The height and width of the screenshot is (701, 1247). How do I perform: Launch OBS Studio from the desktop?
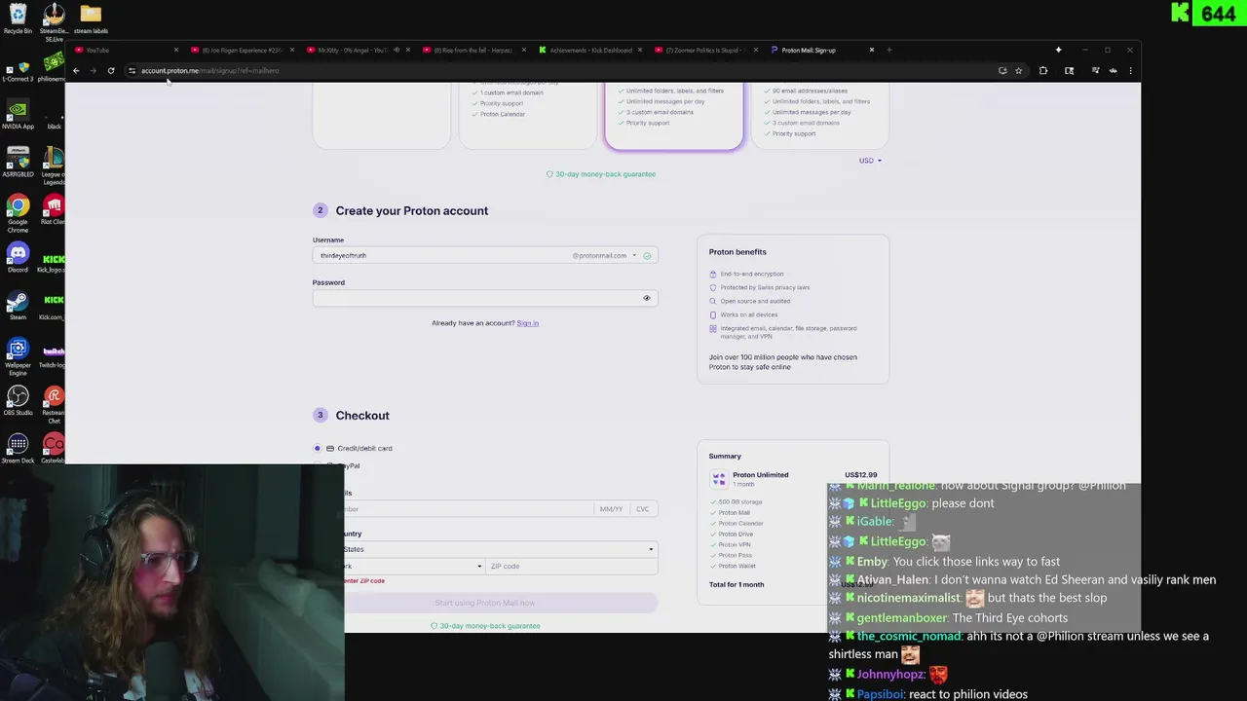(x=18, y=401)
